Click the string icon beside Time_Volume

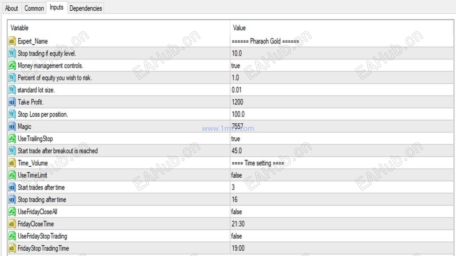coord(12,163)
